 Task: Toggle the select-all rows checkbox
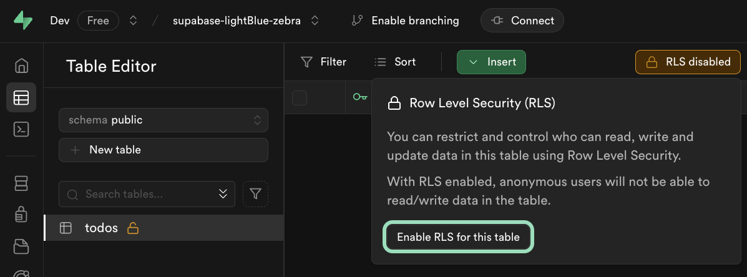click(x=300, y=98)
